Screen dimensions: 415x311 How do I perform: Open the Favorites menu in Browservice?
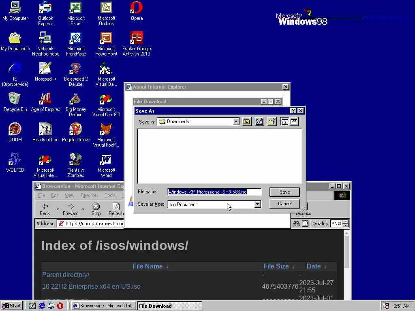point(89,195)
